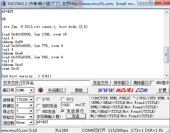Click the 'load 0x40100000, len 1396' line
The image size is (170, 133).
point(34,34)
